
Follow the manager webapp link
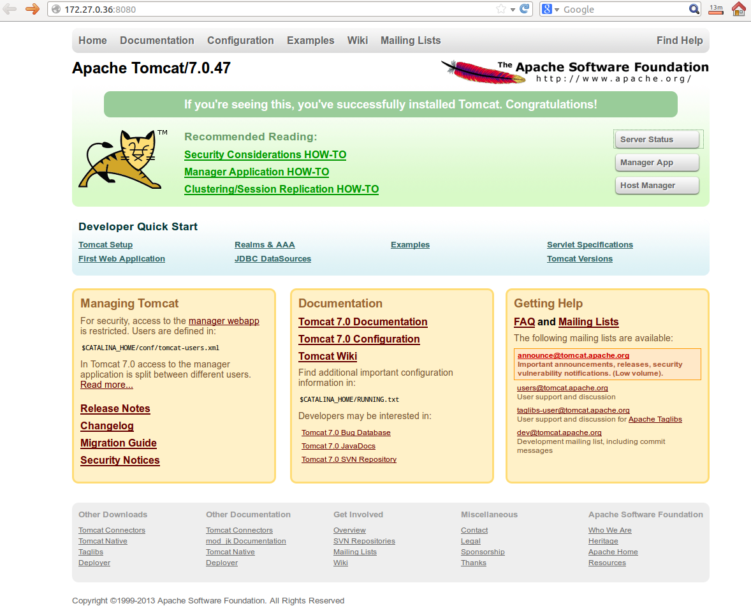pos(224,321)
